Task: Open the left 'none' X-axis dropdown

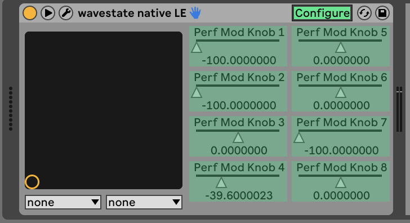Action: click(63, 202)
